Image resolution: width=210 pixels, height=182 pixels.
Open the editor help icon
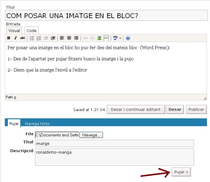point(128,38)
